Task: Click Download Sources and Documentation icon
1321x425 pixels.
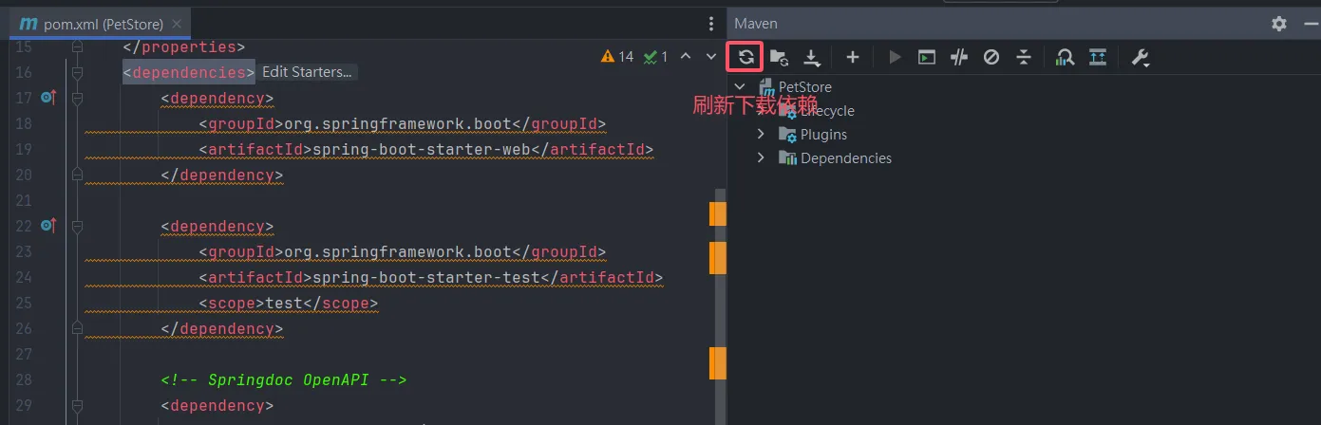Action: click(x=812, y=58)
